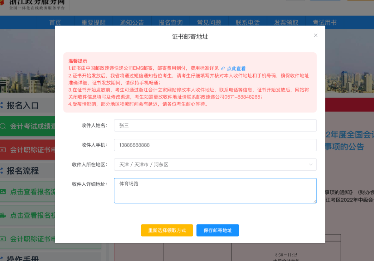Viewport: 374px width, 261px height.
Task: Expand region selector using chevron arrow
Action: pyautogui.click(x=311, y=165)
